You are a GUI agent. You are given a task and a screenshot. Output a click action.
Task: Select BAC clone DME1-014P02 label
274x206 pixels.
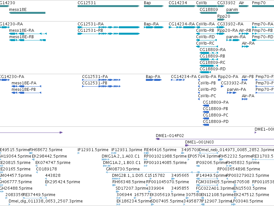[170, 136]
